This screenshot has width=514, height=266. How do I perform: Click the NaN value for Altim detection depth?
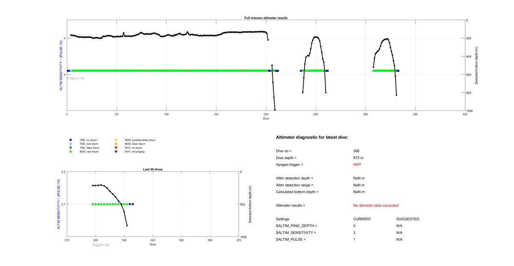tap(359, 178)
